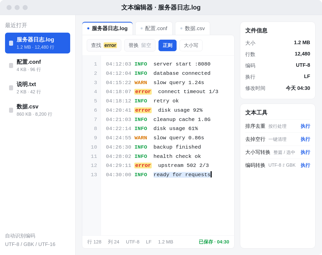Click highlighted error on 04:20:41 line
322x255 pixels.
point(143,110)
